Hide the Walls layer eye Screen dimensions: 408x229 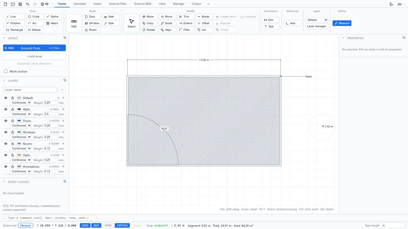pos(6,109)
